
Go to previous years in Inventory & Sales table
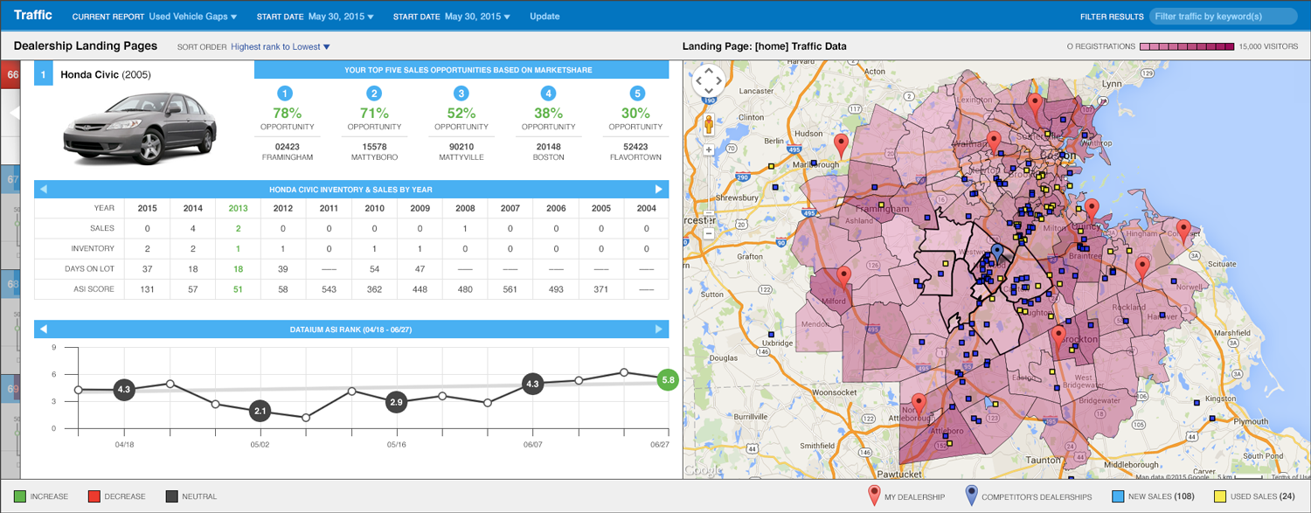(x=44, y=190)
